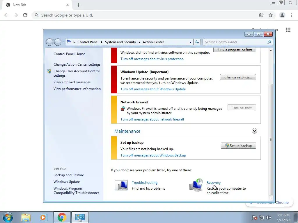
Task: Open the address bar history dropdown
Action: click(190, 42)
